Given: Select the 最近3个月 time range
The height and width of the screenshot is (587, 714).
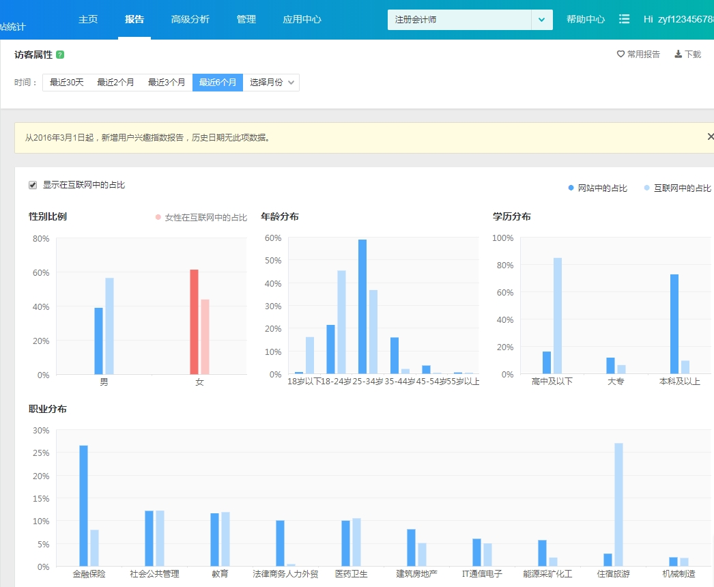Looking at the screenshot, I should (x=167, y=83).
